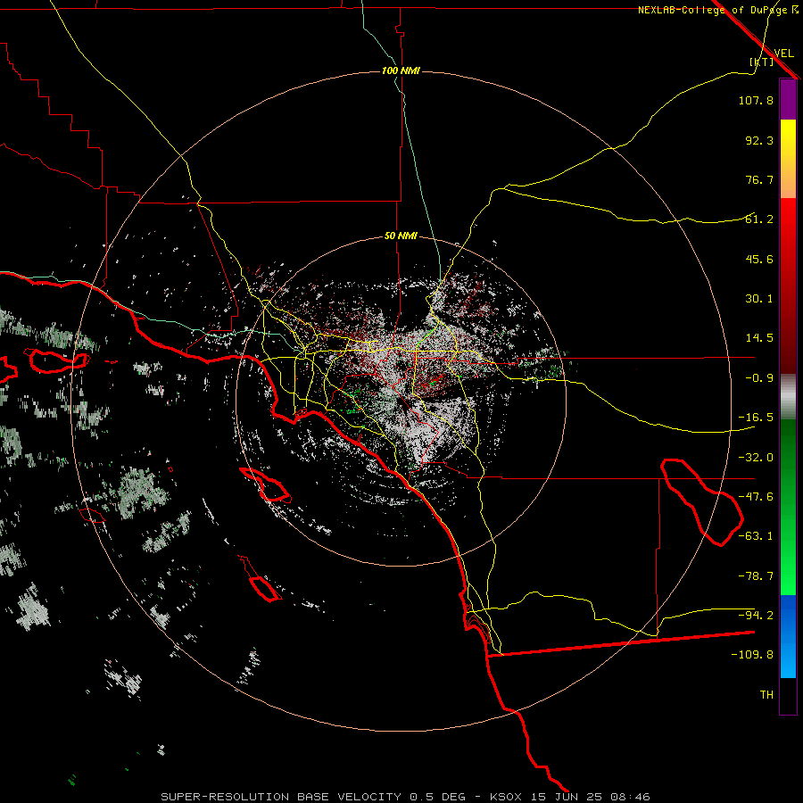This screenshot has height=803, width=803.
Task: Select the 76.7 legend value
Action: coord(759,179)
